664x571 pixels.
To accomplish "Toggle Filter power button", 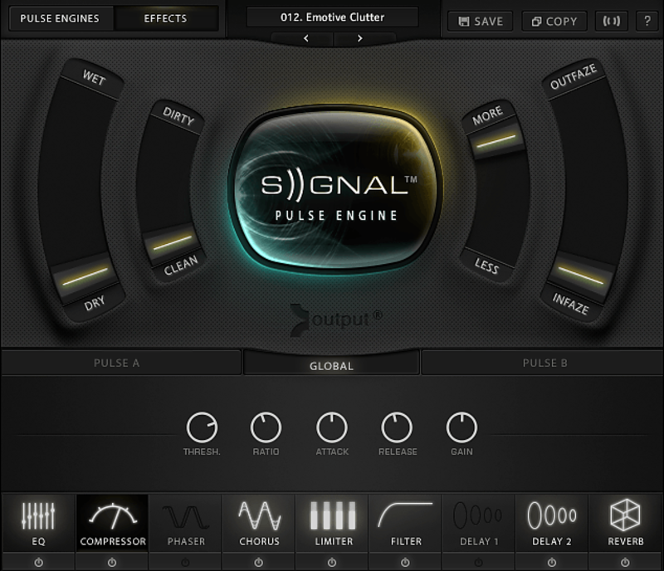I will (405, 563).
